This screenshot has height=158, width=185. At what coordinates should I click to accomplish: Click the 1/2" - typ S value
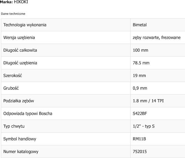144,126
